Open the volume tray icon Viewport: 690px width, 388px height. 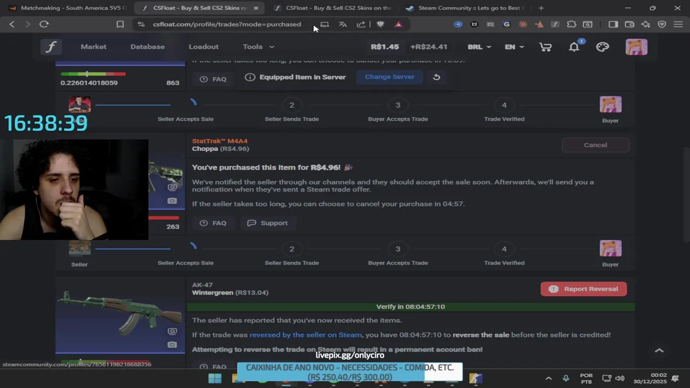point(620,378)
